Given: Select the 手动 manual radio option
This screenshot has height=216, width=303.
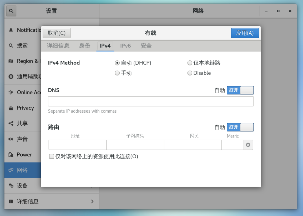Looking at the screenshot, I should click(117, 73).
